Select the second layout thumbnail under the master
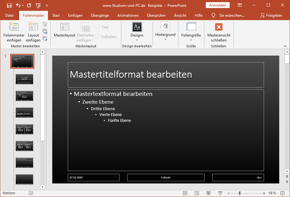 [x=24, y=96]
